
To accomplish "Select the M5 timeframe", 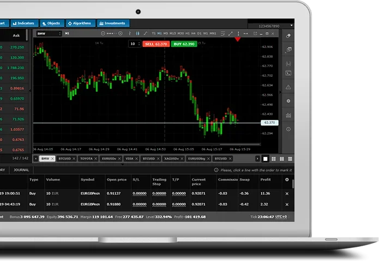I will pos(166,34).
